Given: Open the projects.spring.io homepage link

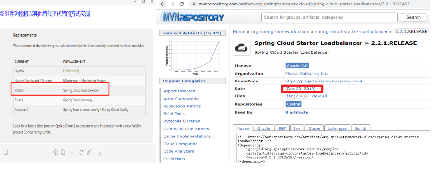Looking at the screenshot, I should point(324,81).
